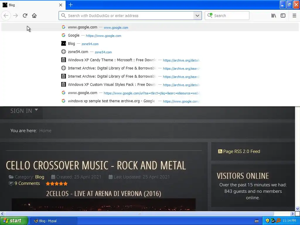
Task: Select the Blog browser tab
Action: pos(33,5)
